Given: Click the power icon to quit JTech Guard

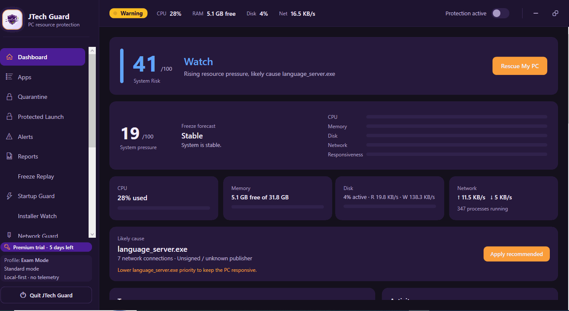Looking at the screenshot, I should click(23, 295).
